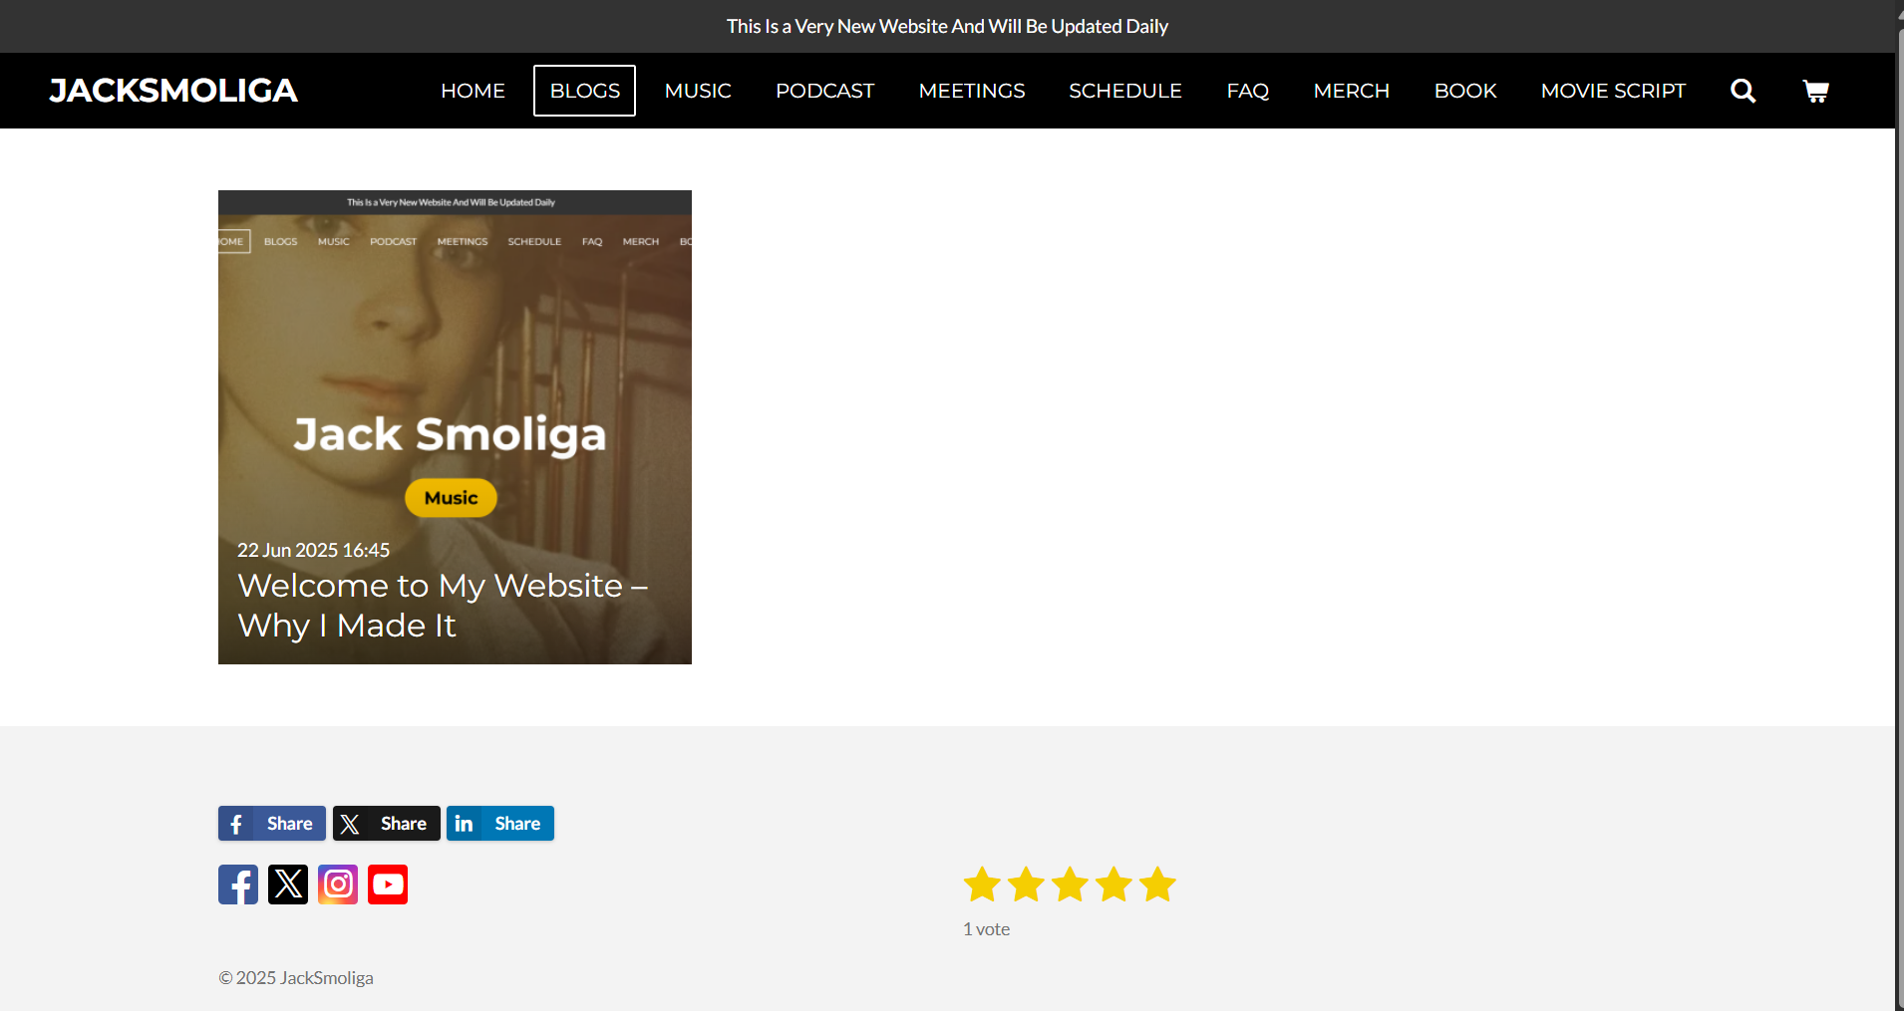Open the Instagram profile icon

pos(338,885)
